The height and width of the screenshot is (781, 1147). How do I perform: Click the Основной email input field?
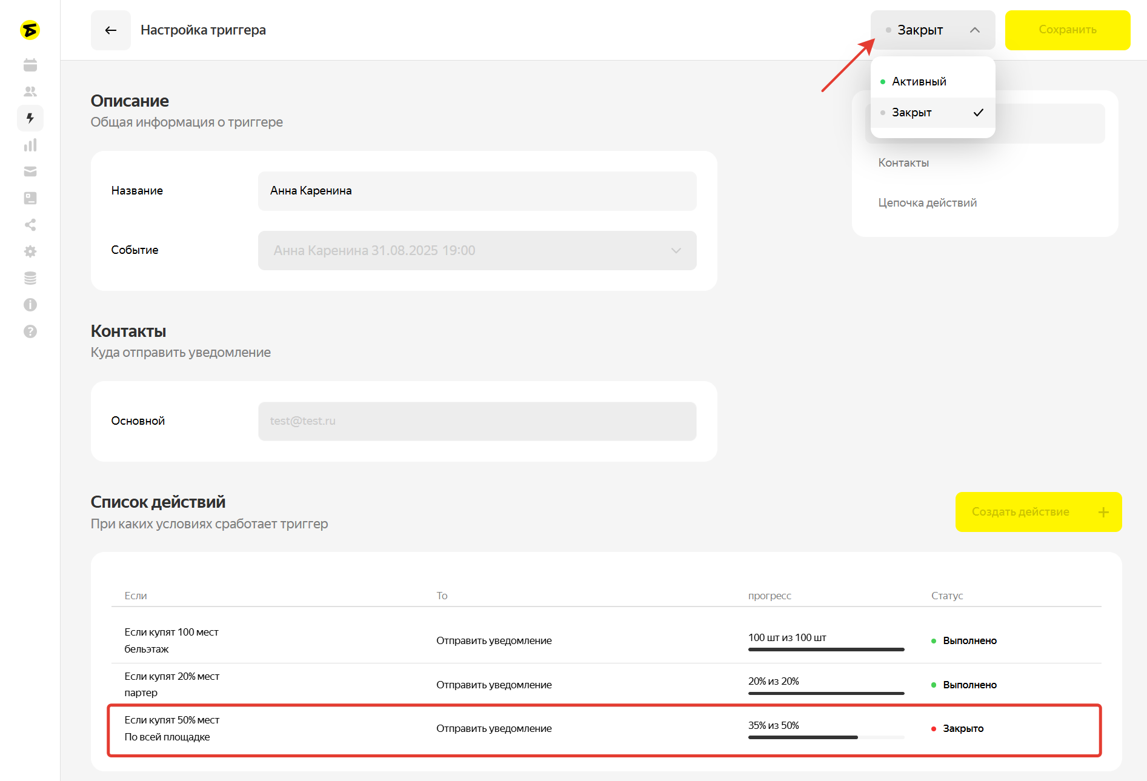[477, 421]
